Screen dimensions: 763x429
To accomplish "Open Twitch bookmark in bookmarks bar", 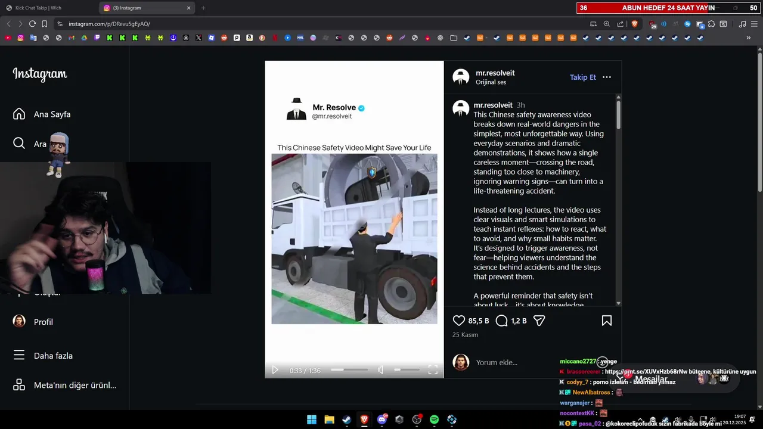I will pos(97,38).
